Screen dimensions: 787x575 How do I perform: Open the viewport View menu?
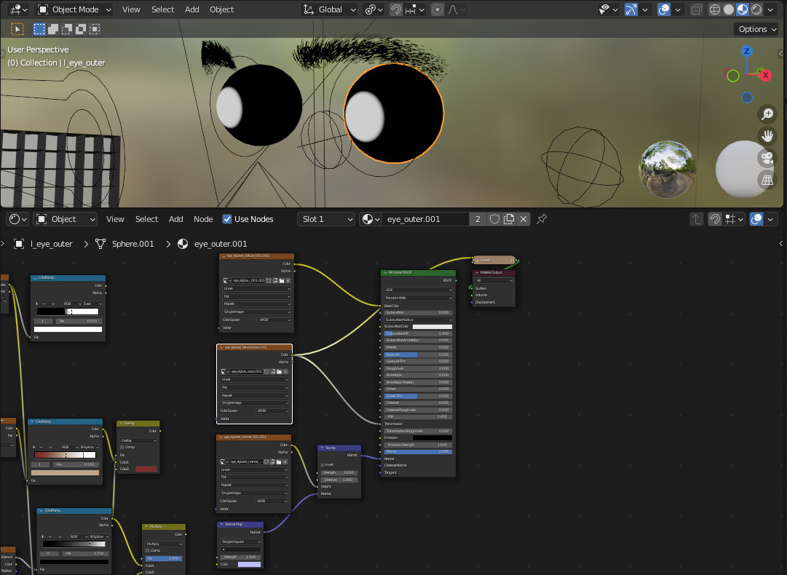[131, 9]
